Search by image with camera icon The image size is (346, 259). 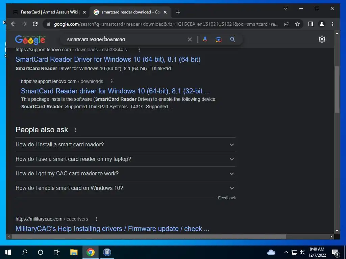pos(219,39)
